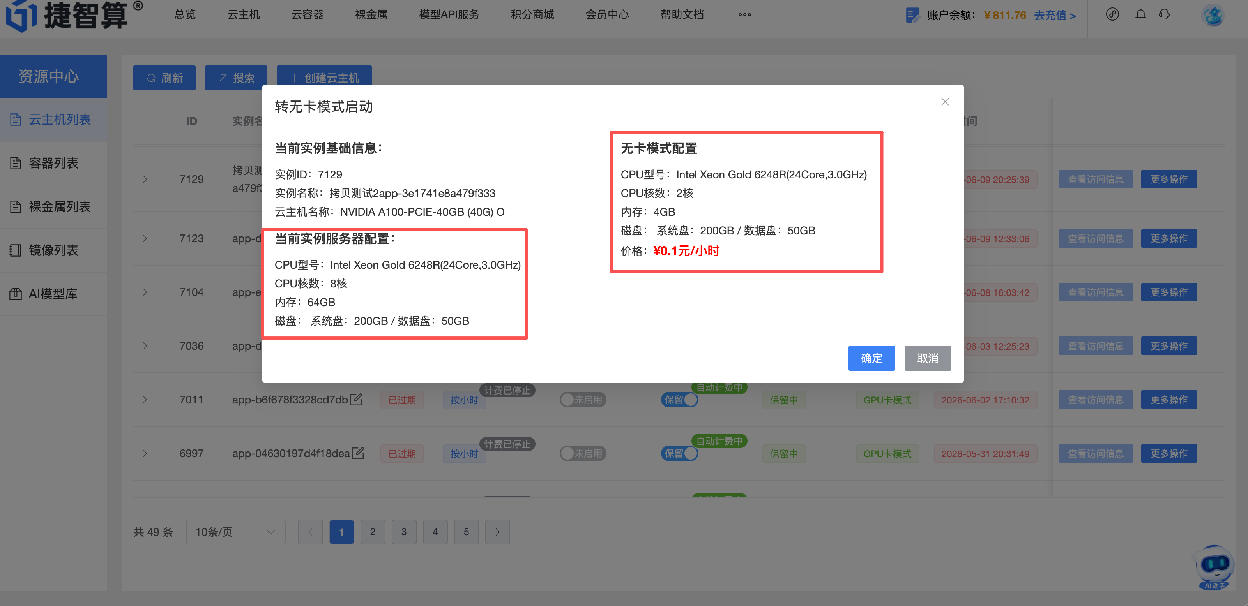The height and width of the screenshot is (606, 1248).
Task: Click 更多操作 for row 7123
Action: [x=1168, y=238]
